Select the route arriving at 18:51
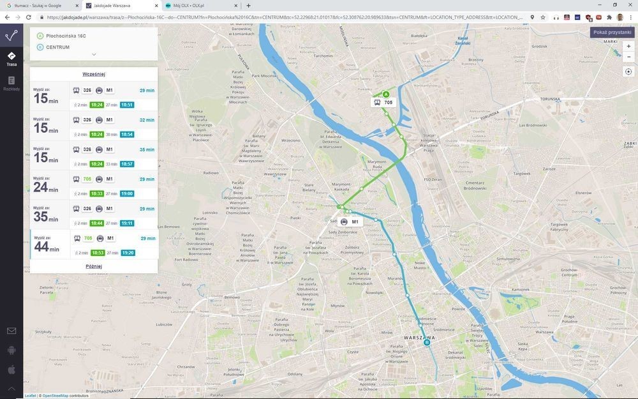 click(94, 96)
